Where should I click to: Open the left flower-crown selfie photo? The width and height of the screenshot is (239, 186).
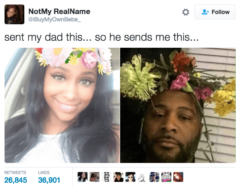click(x=62, y=105)
